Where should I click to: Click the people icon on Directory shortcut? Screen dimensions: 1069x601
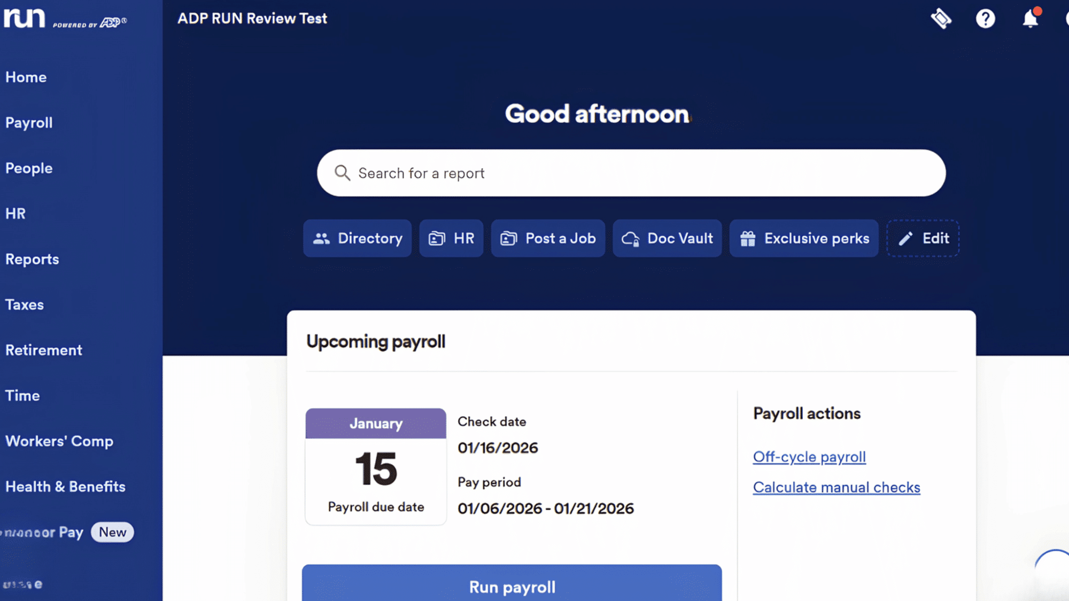point(321,238)
